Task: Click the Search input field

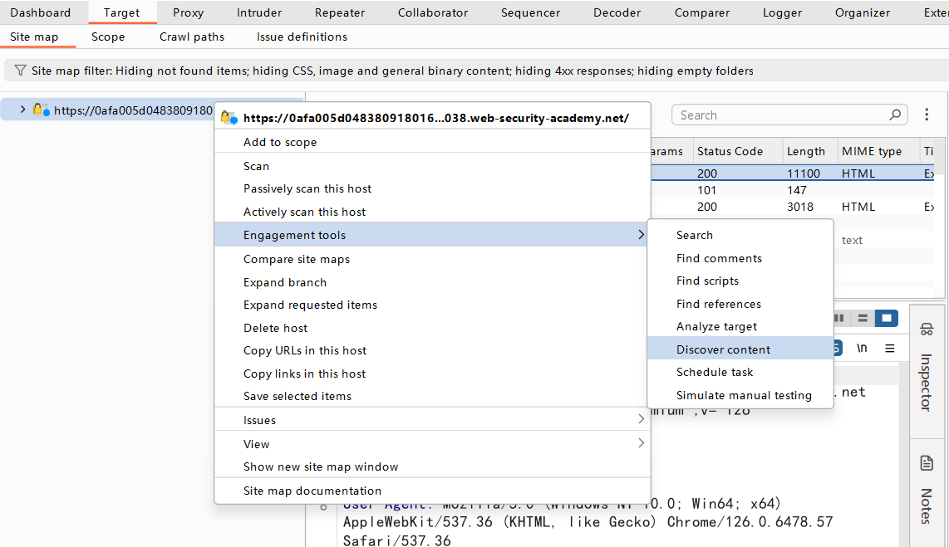Action: click(x=779, y=115)
